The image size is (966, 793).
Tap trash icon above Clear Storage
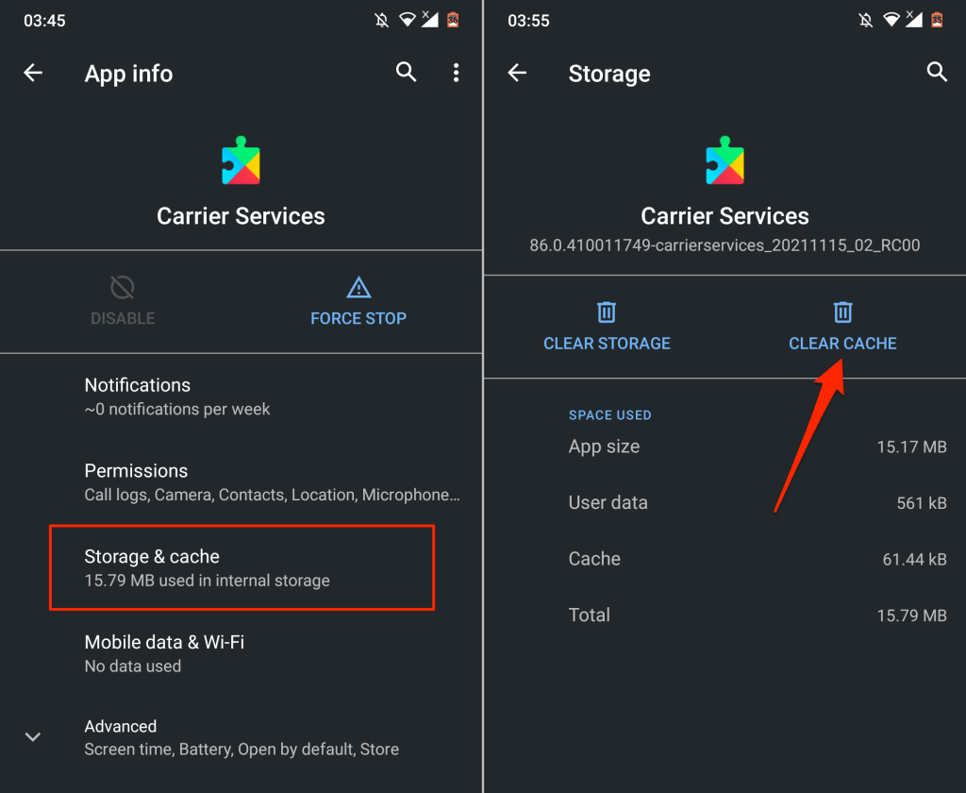click(x=607, y=312)
